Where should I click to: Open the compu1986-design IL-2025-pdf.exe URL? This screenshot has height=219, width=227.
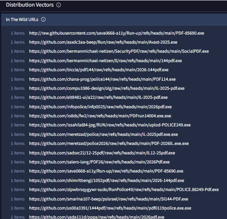107,89
